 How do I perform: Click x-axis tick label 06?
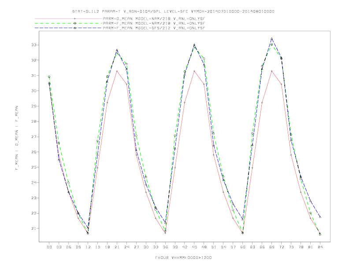click(69, 247)
